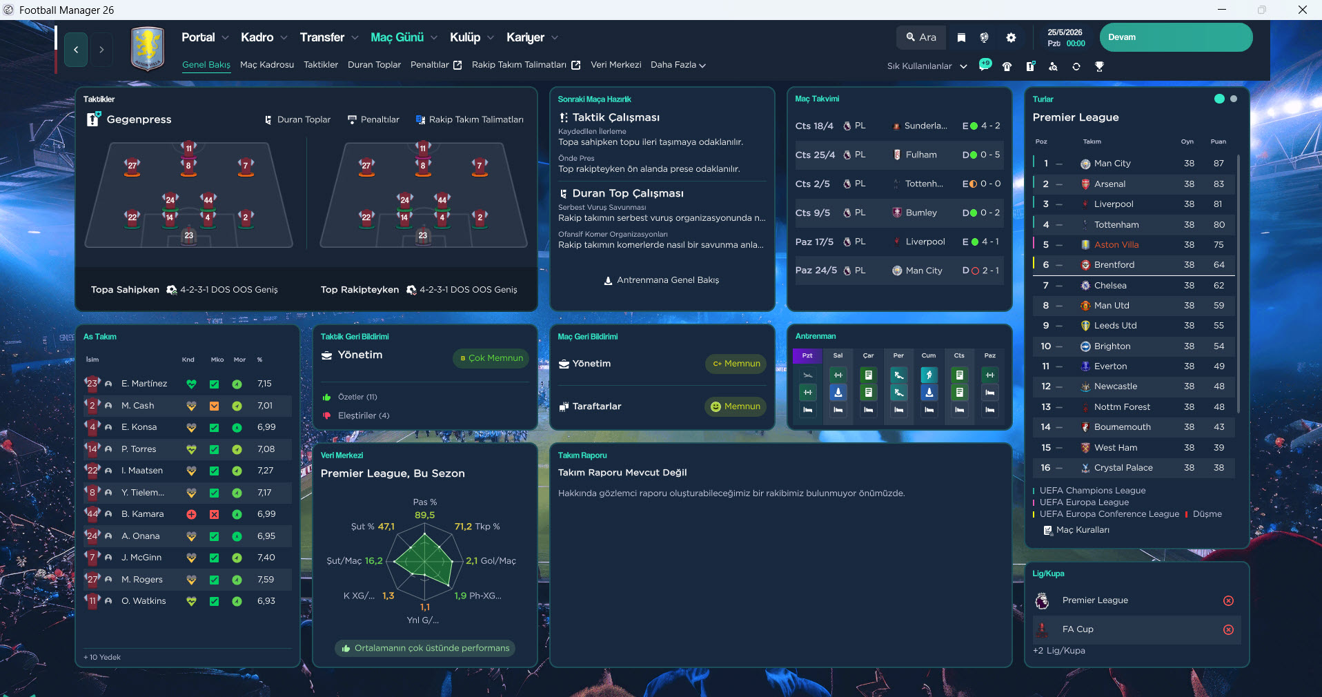
Task: Open the Veri Merkezi tab
Action: [x=615, y=65]
